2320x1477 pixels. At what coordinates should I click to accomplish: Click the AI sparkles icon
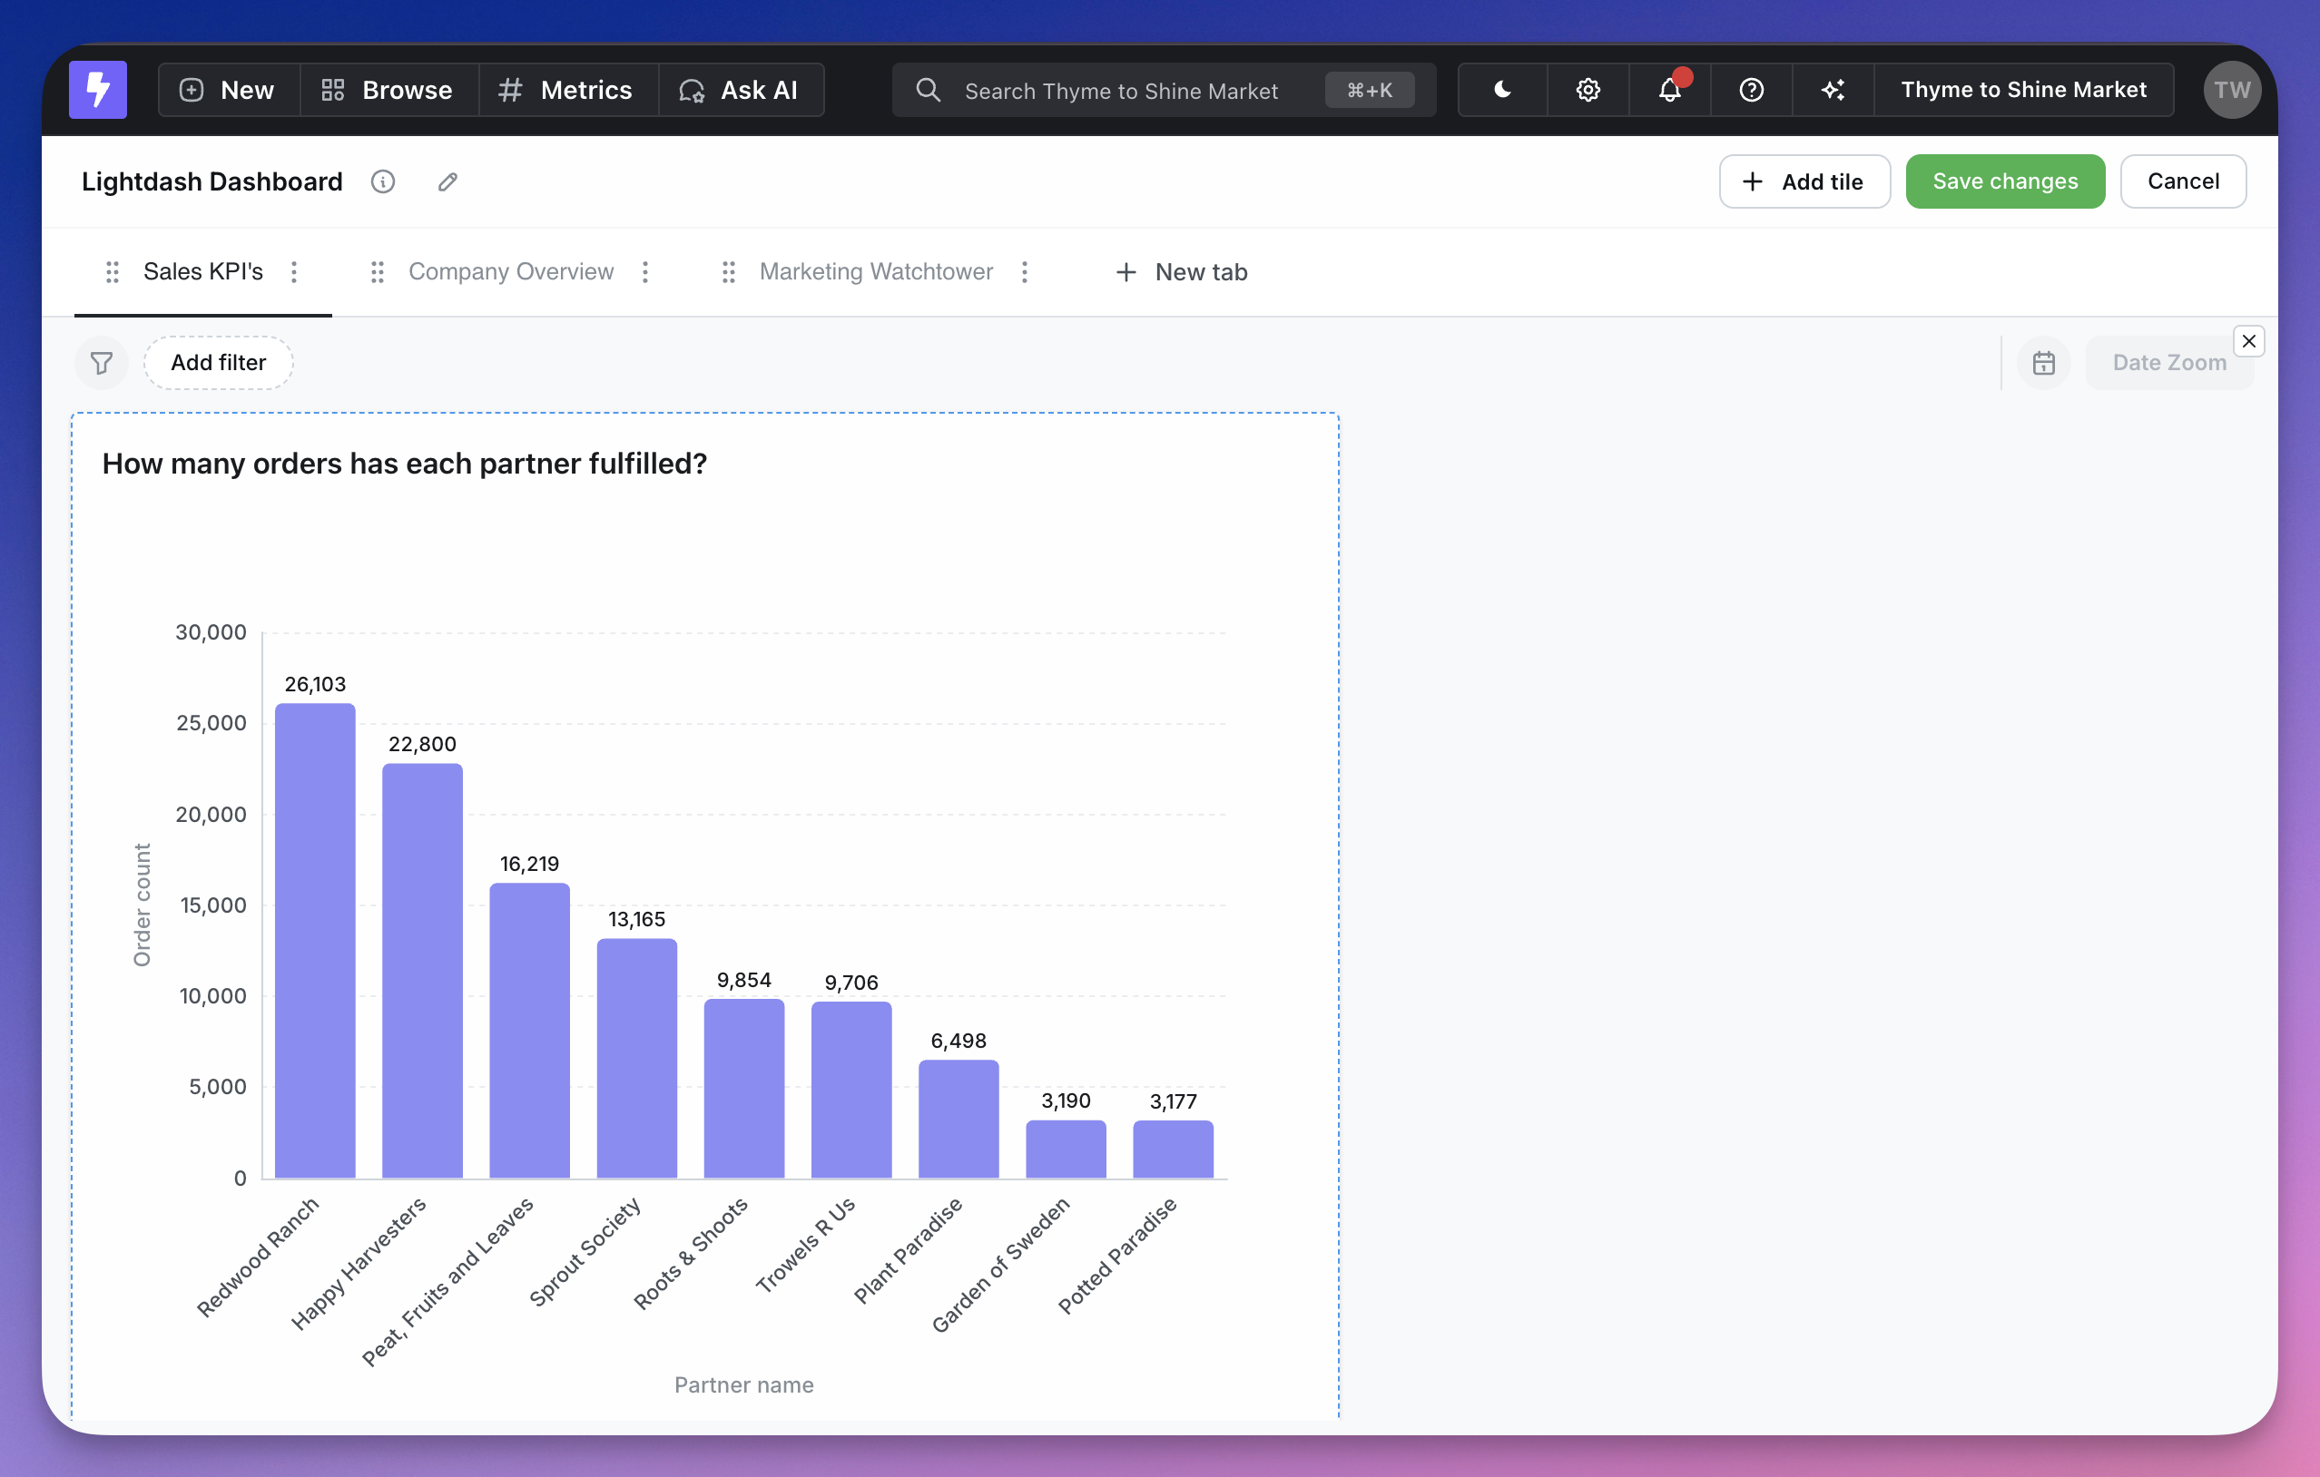(1833, 90)
